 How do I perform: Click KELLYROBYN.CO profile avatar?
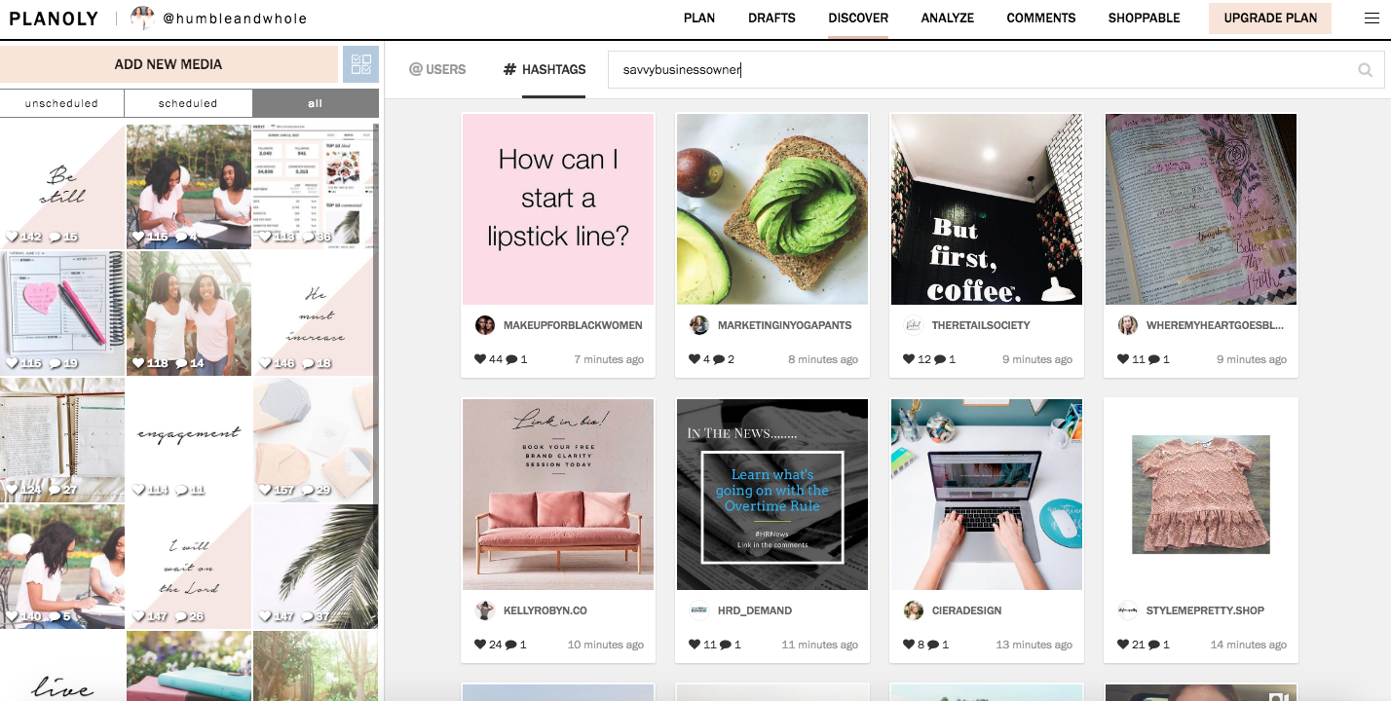(x=485, y=610)
